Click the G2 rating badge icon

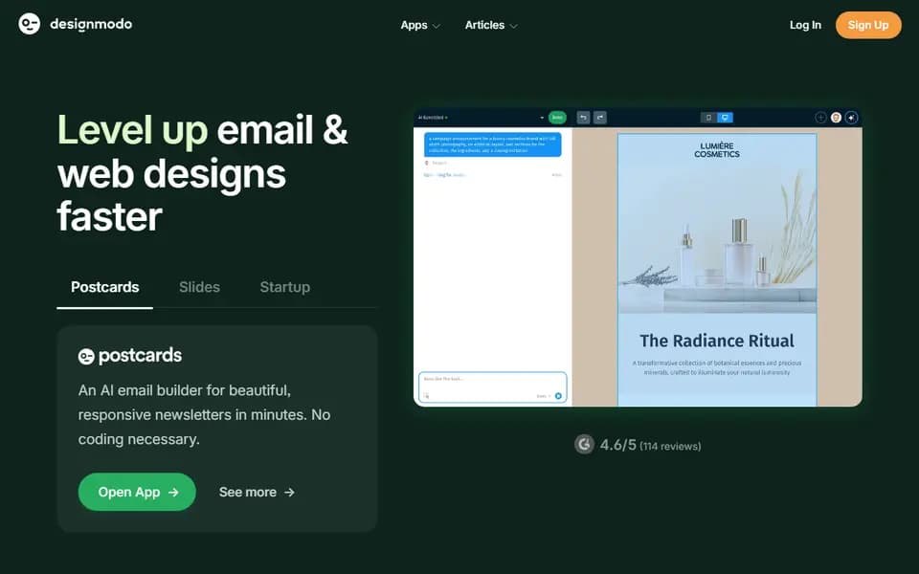[584, 445]
